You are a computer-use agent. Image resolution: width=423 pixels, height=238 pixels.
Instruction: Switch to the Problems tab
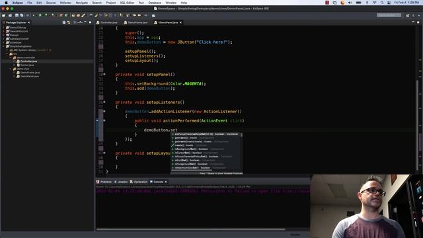coord(104,182)
